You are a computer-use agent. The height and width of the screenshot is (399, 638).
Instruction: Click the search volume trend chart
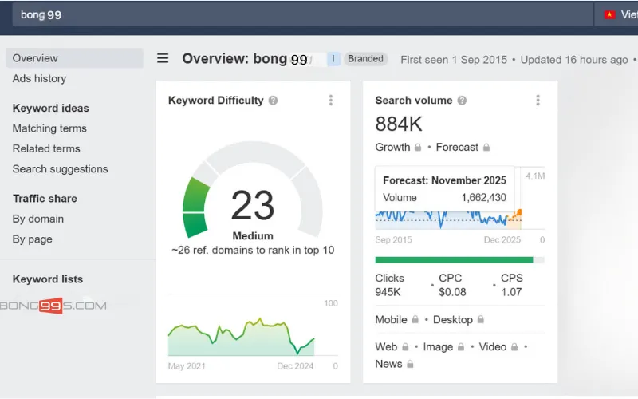448,219
